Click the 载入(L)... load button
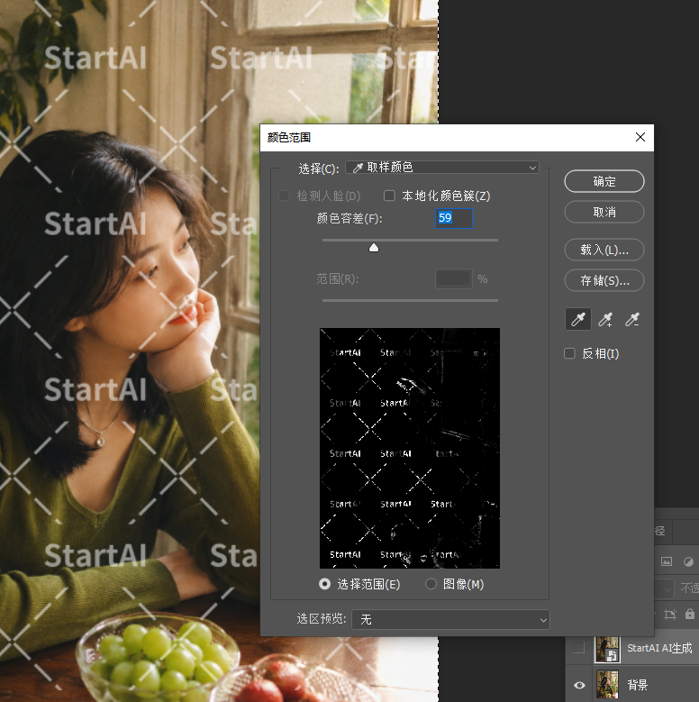This screenshot has width=699, height=702. (x=604, y=250)
